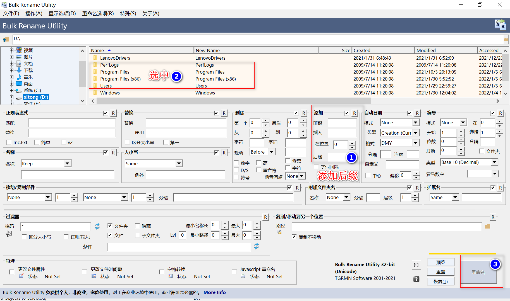Click the window size toggle icon above help
Image resolution: width=510 pixels, height=301 pixels.
pos(416,265)
